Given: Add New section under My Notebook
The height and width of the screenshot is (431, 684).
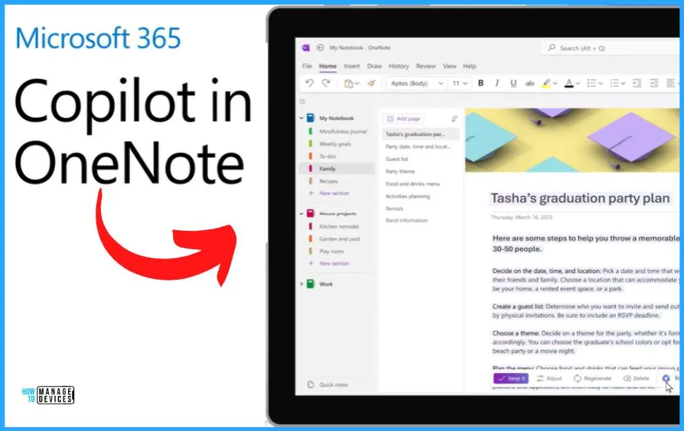Looking at the screenshot, I should click(334, 193).
